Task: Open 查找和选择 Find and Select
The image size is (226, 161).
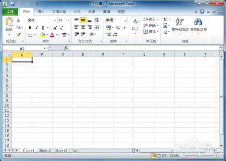Action: coord(198,26)
